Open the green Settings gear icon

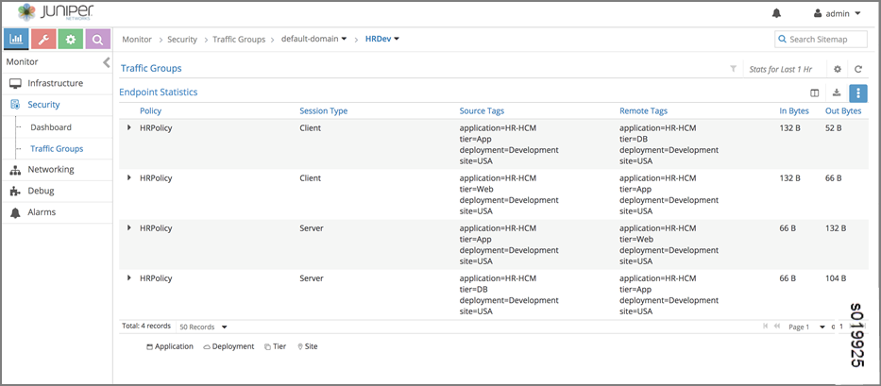click(x=71, y=39)
